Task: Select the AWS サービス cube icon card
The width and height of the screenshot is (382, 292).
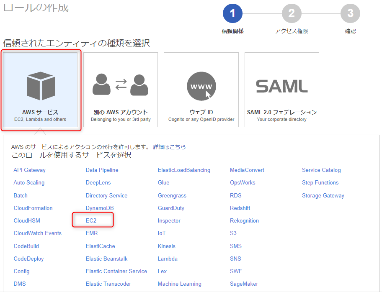Action: [40, 90]
